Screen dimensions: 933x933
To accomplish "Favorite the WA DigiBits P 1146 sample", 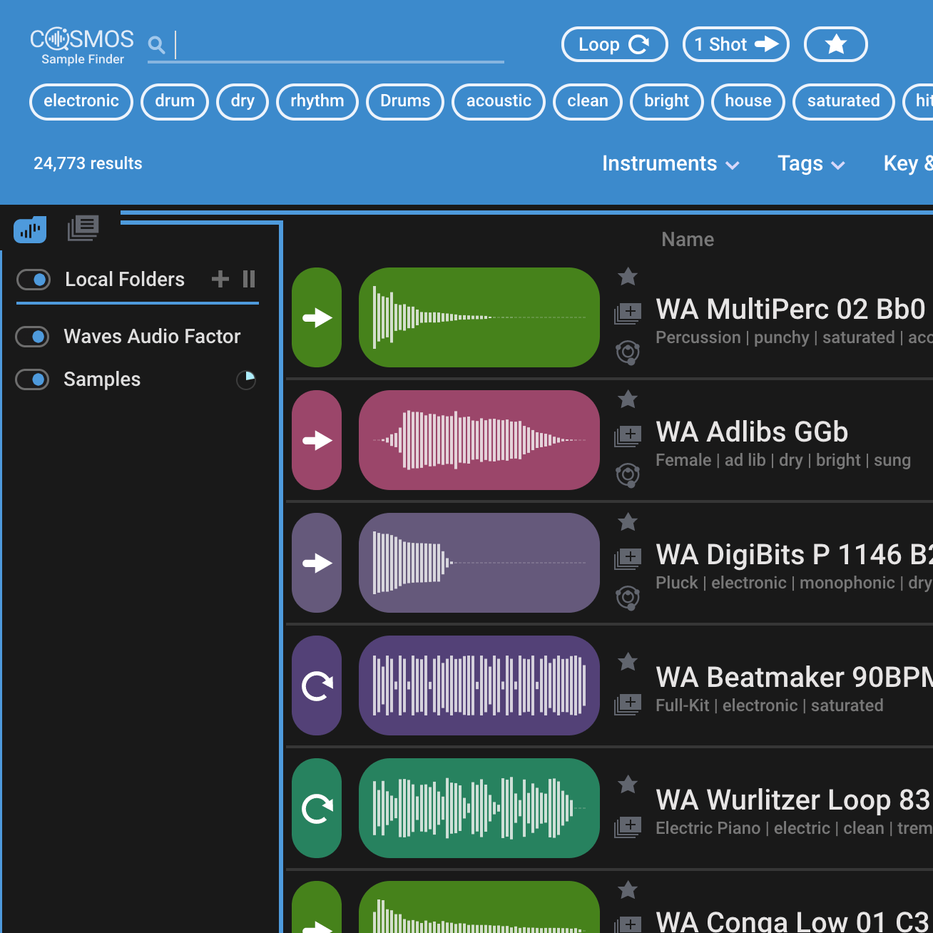I will 628,522.
